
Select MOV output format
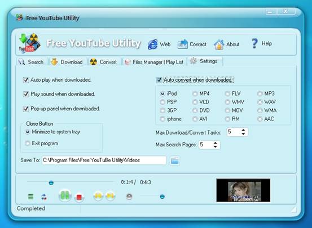pyautogui.click(x=227, y=110)
